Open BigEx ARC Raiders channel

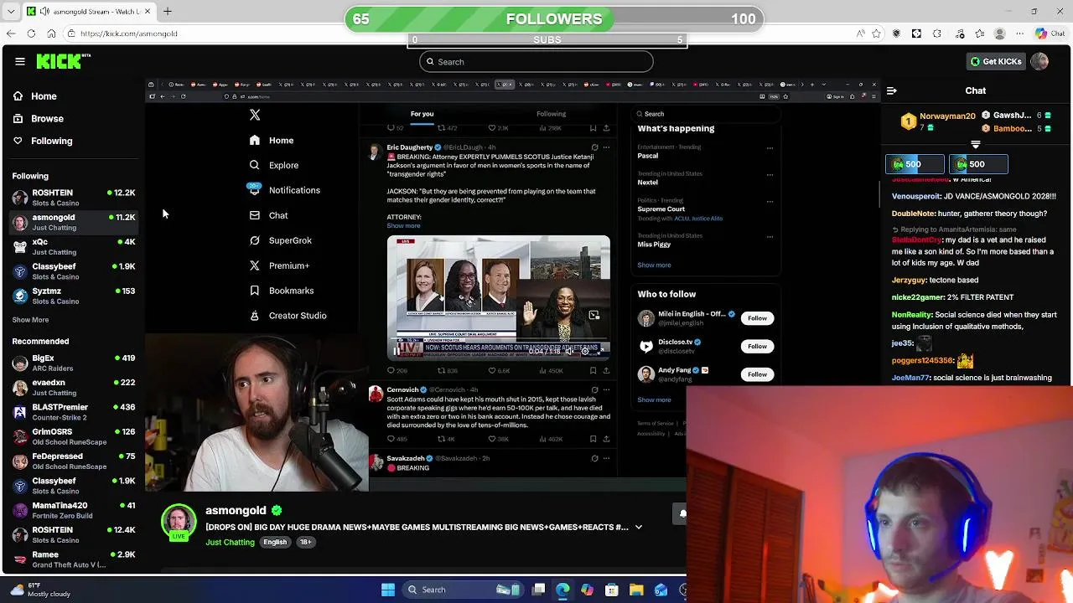point(74,363)
